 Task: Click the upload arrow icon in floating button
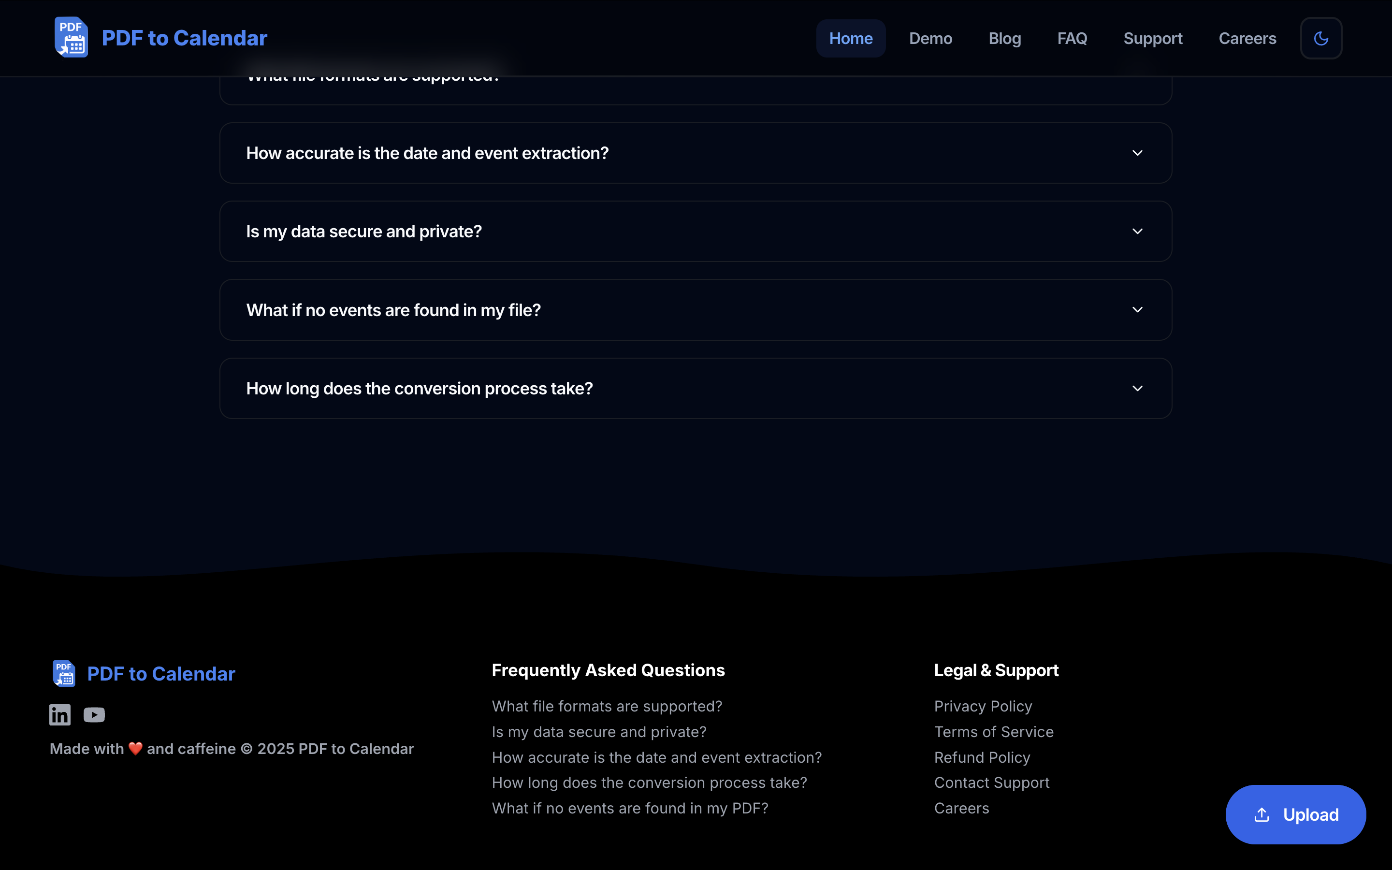pyautogui.click(x=1261, y=815)
